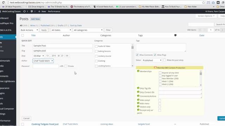Open the month dropdown showing 03-Mar
The image size is (225, 126).
click(x=38, y=56)
